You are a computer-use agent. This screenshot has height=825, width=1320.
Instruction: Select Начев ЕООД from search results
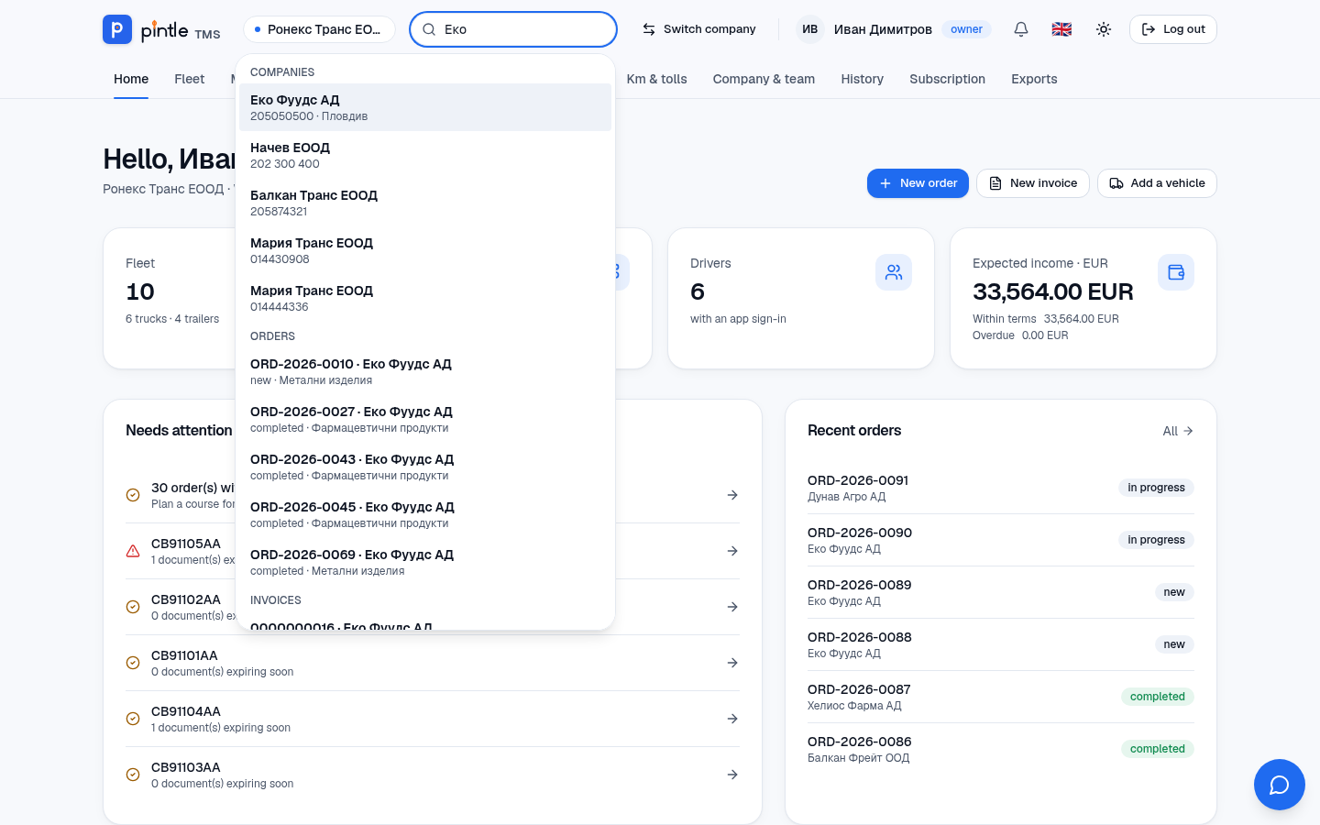[x=425, y=155]
